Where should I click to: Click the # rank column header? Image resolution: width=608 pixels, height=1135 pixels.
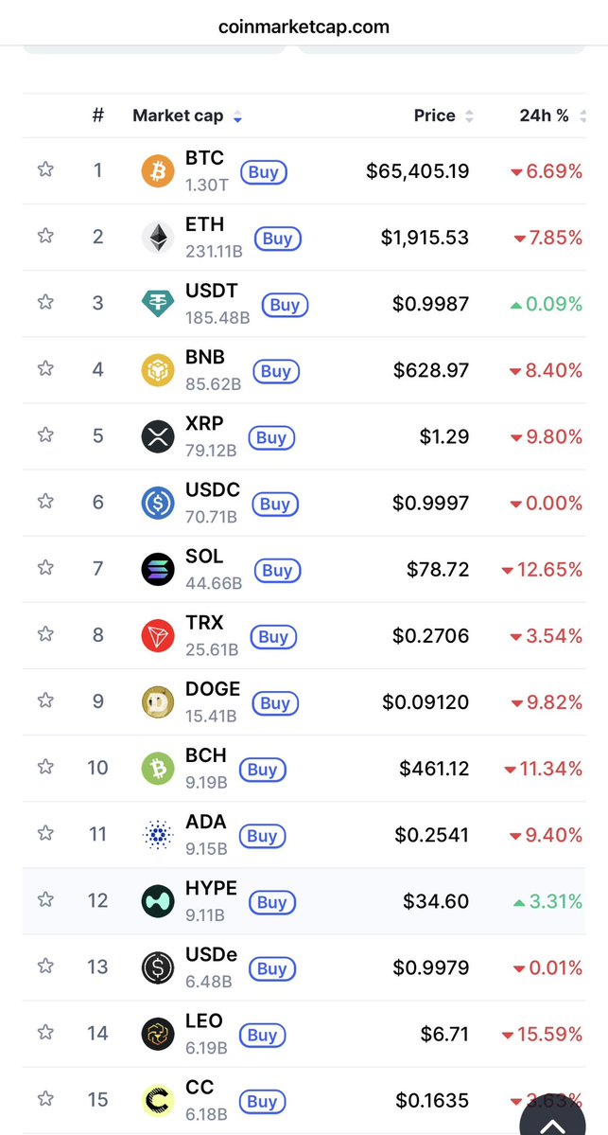point(97,115)
